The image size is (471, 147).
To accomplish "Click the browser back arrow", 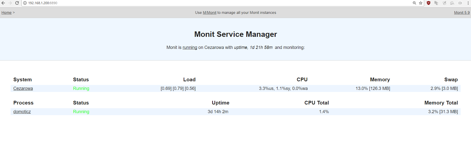I will (3, 3).
